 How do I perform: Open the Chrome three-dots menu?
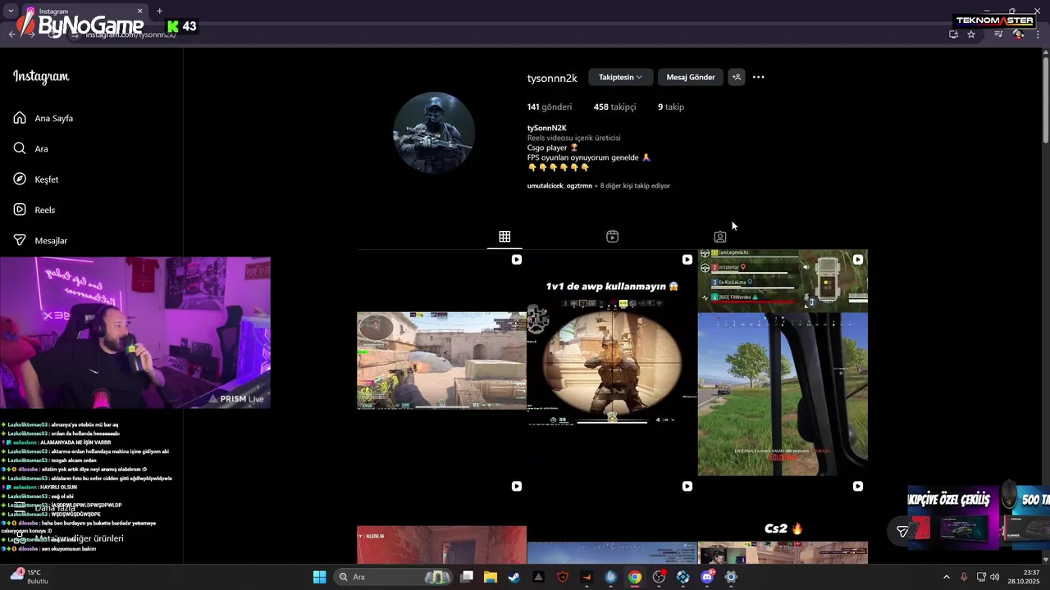[x=1038, y=34]
